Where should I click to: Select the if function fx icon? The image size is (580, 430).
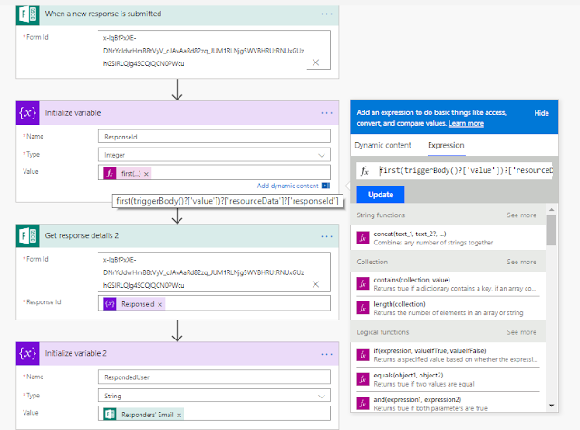pyautogui.click(x=362, y=355)
